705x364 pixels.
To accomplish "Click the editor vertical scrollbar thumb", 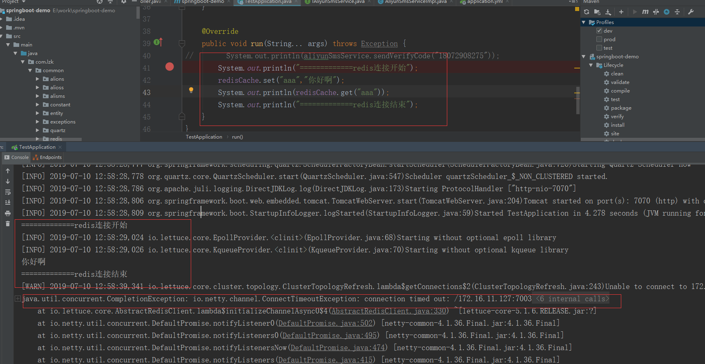I will (578, 100).
